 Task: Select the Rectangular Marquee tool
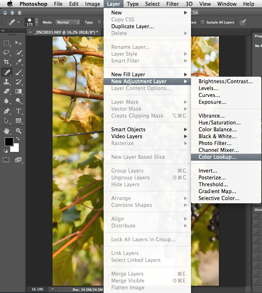(x=7, y=43)
